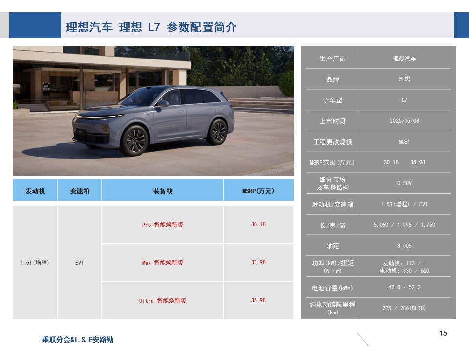Screen dimensions: 469x351
Task: Click the Ultra 智能焕新版 trim row
Action: pos(162,301)
